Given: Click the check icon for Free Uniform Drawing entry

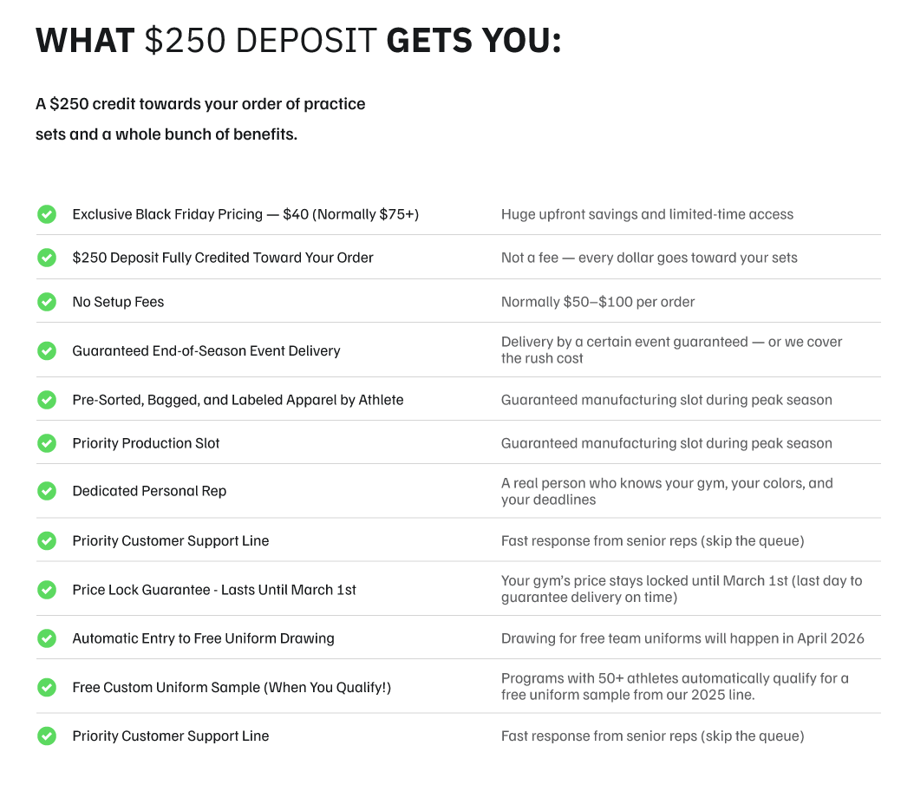Looking at the screenshot, I should [47, 638].
